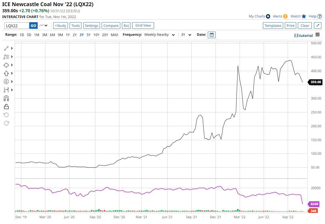Click the GO button
The width and height of the screenshot is (325, 224).
tap(33, 26)
